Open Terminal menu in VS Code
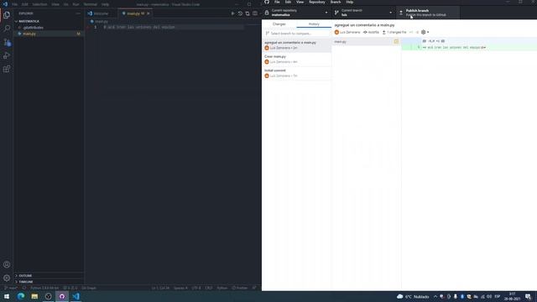This screenshot has width=537, height=302. tap(91, 4)
